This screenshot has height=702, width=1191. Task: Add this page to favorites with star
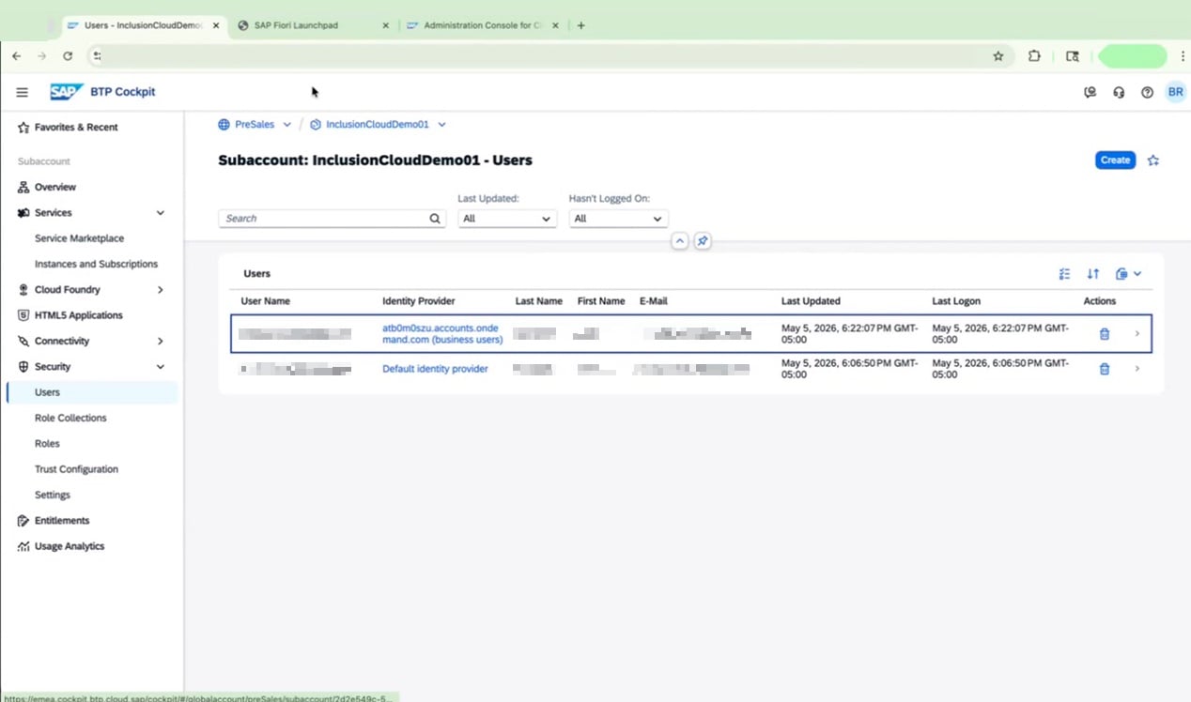point(1153,160)
